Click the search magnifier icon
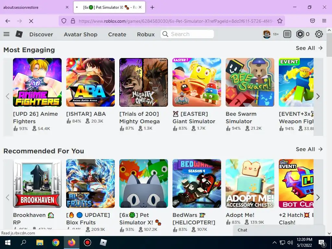Screen dimensions: 332x249 point(165,34)
